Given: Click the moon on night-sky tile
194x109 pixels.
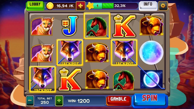Looking at the screenshot, I should coord(151,79).
